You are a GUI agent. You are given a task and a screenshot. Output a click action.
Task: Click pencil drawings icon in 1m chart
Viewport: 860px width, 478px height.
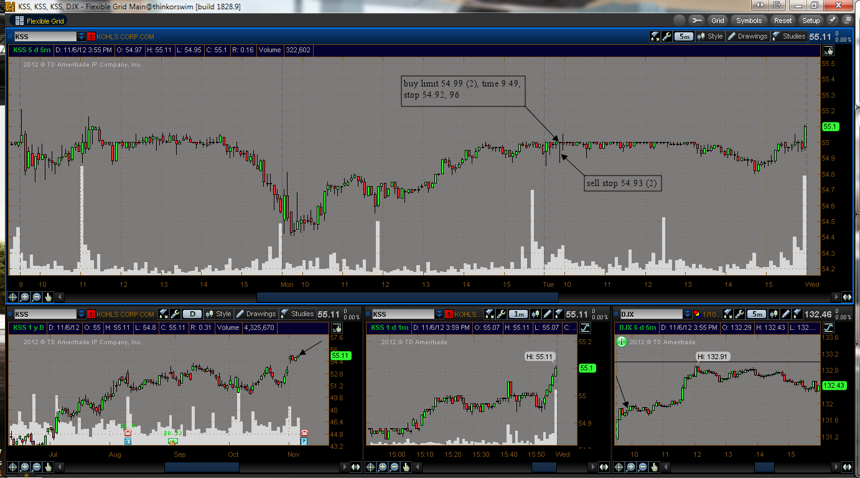coord(548,314)
